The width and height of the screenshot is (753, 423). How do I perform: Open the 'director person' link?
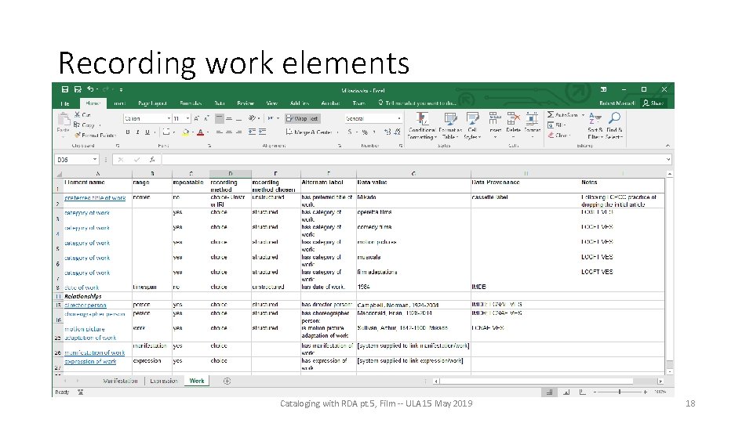[85, 305]
